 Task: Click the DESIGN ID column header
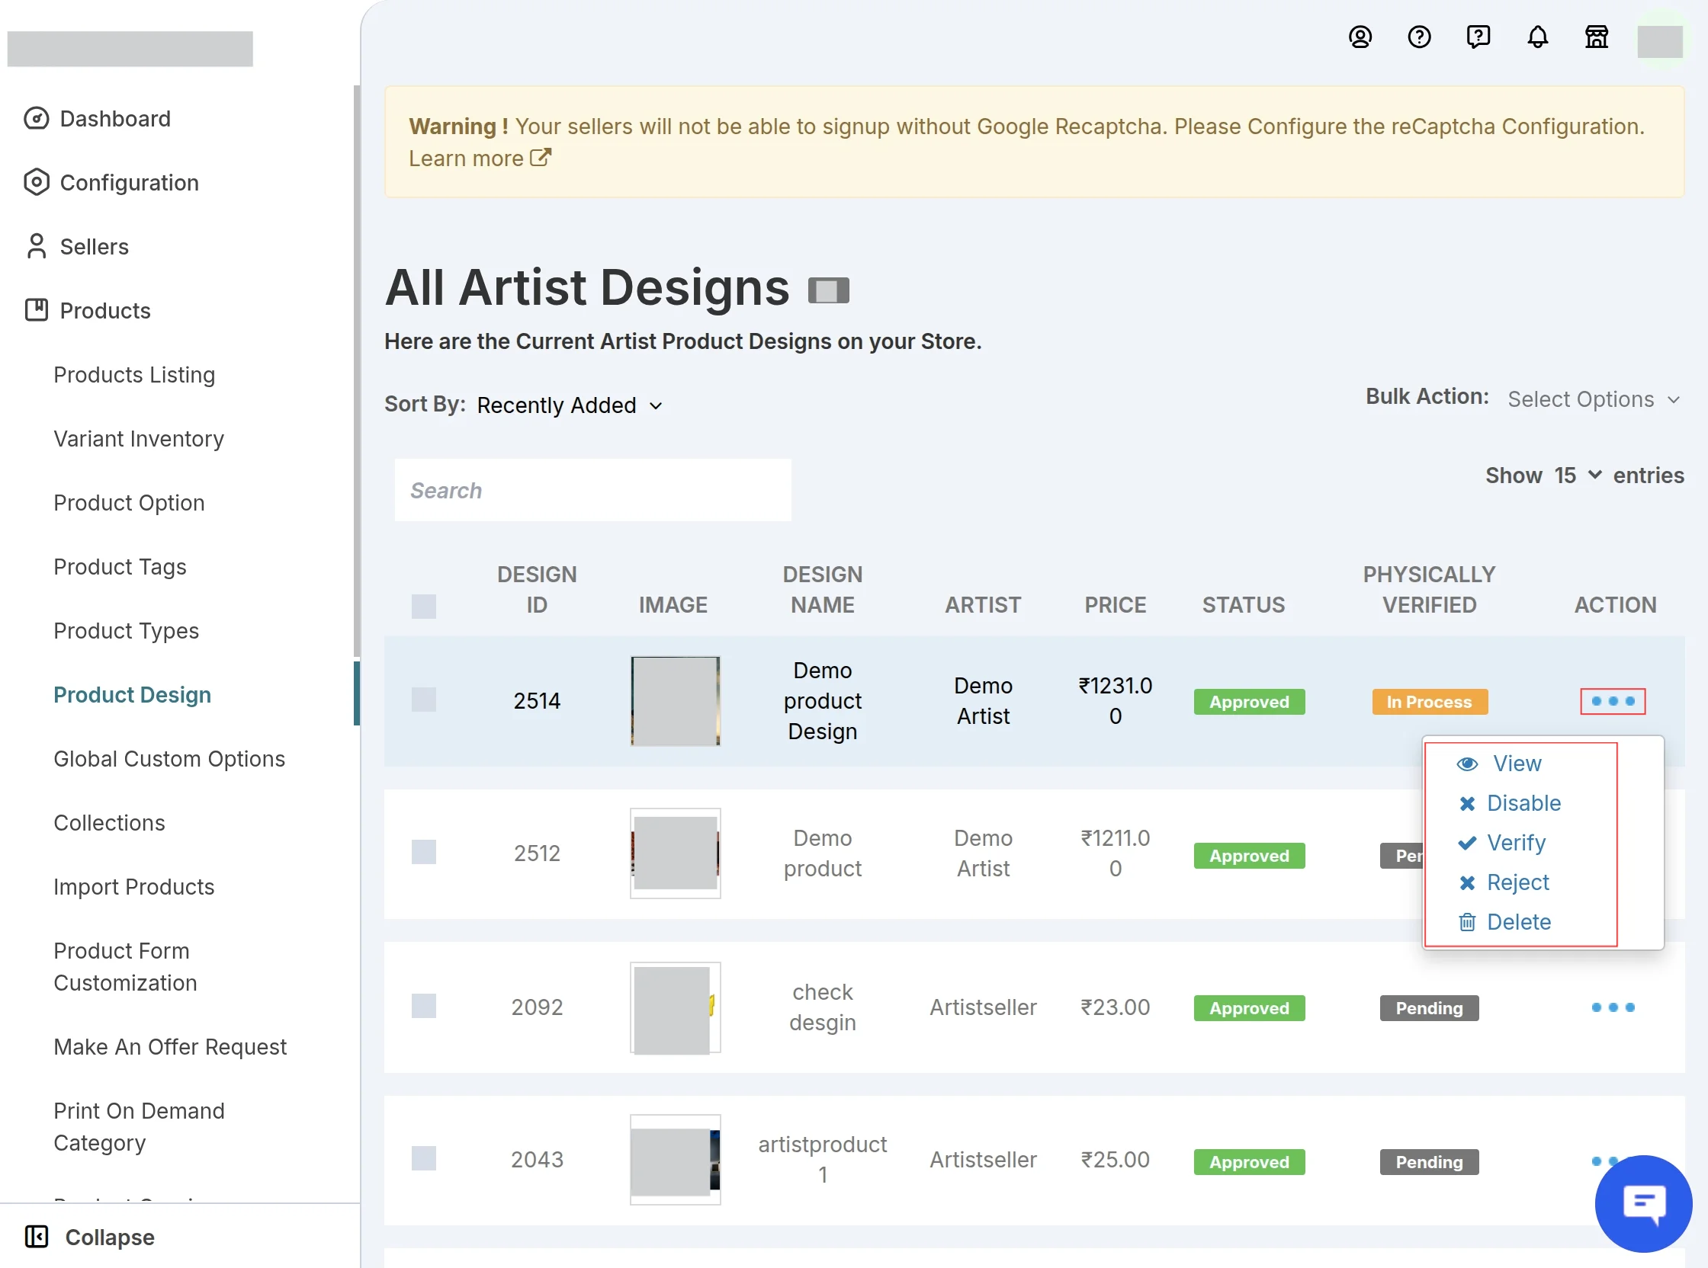click(x=537, y=590)
